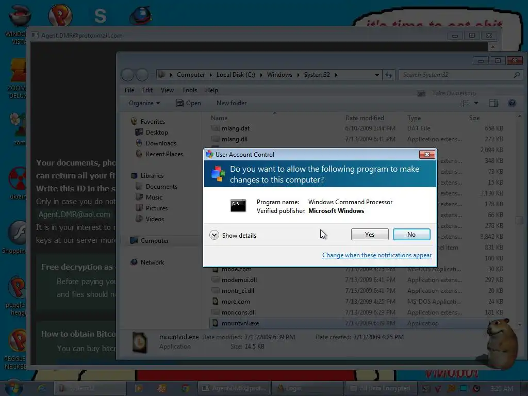This screenshot has height=396, width=528.
Task: Select Computer in navigation pane
Action: 155,241
